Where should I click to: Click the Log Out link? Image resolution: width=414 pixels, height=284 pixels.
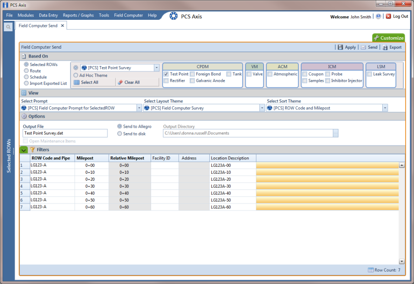point(400,16)
